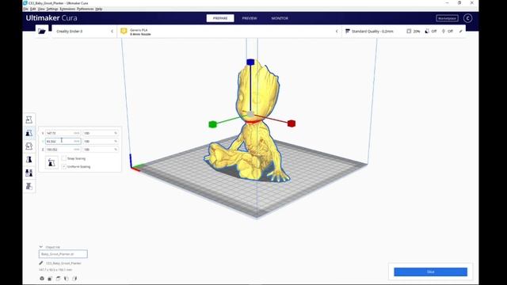Click the support Off indicator

[431, 32]
